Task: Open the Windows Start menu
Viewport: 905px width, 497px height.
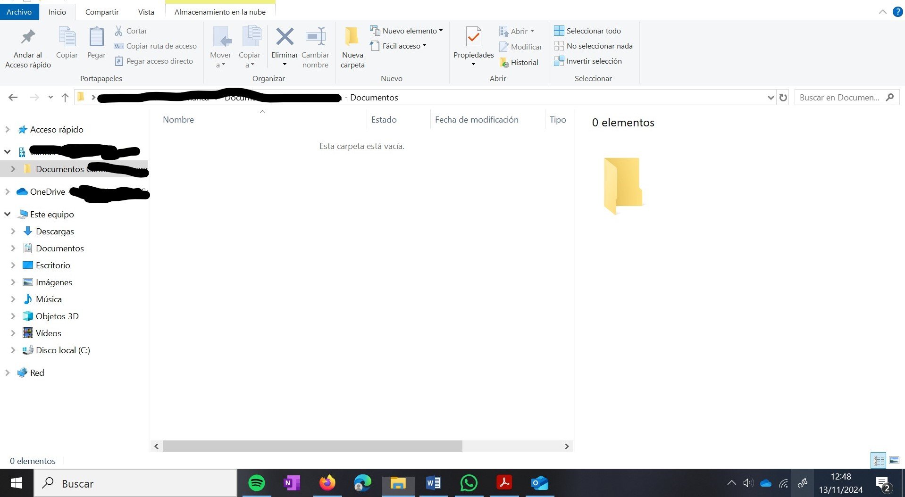Action: (17, 483)
